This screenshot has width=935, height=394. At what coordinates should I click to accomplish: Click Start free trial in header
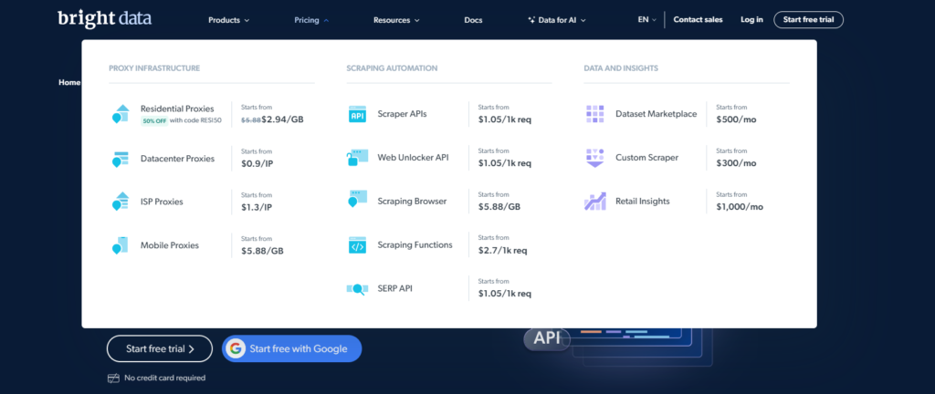pyautogui.click(x=809, y=20)
